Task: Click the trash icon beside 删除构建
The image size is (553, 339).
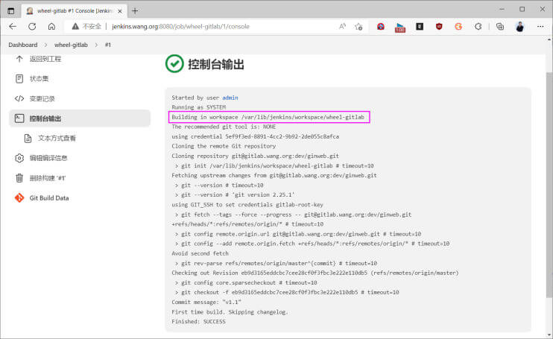Action: 19,178
